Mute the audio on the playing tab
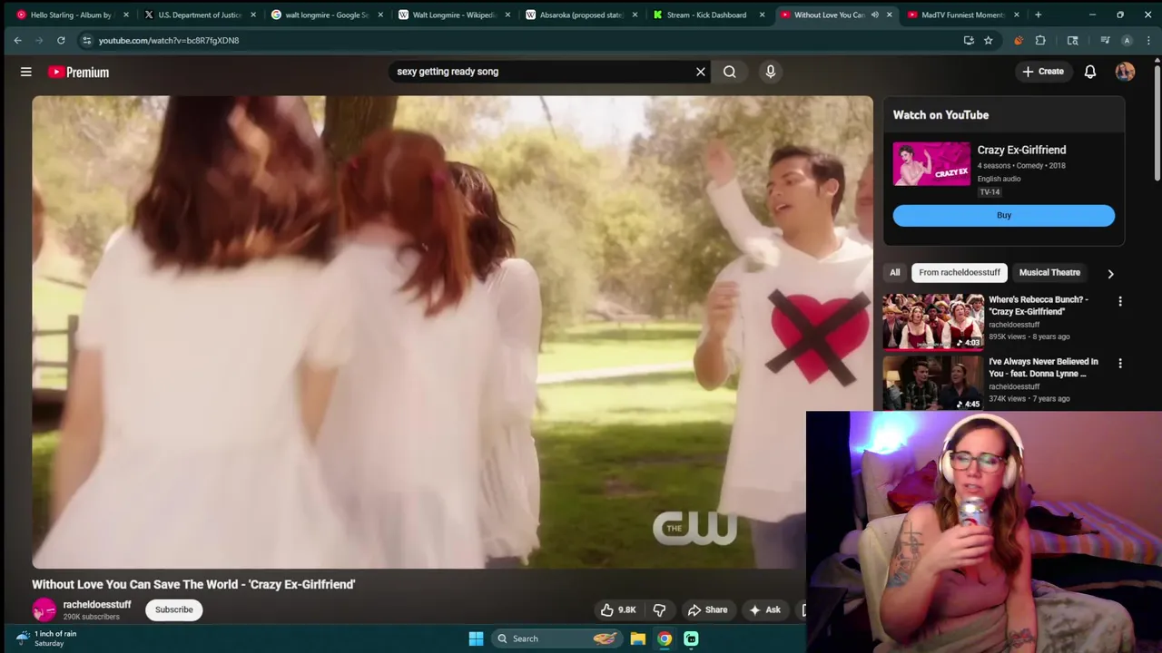The width and height of the screenshot is (1162, 653). (x=875, y=15)
